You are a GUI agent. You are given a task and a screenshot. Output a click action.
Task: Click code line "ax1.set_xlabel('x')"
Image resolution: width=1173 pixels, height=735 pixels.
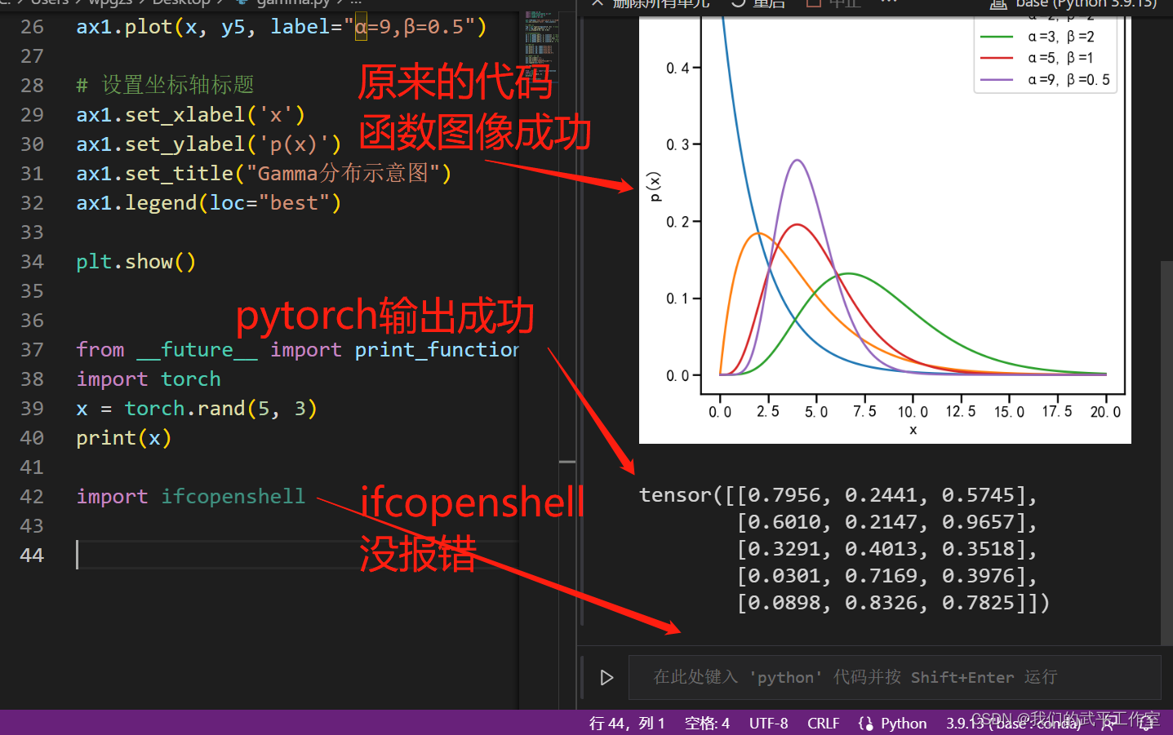pos(190,114)
